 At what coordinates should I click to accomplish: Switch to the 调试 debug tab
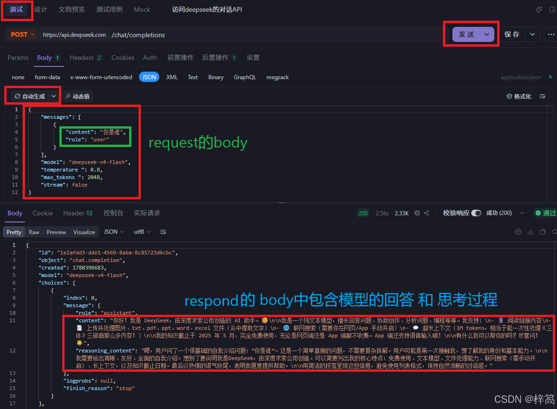(x=16, y=9)
